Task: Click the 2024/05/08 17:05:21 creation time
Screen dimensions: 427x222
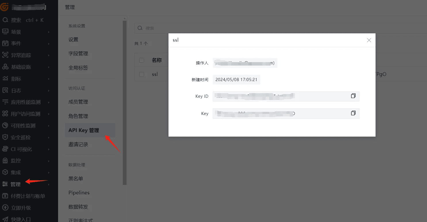Action: (x=236, y=80)
